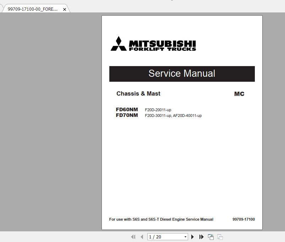Click the previous view navigation icon

click(x=210, y=236)
